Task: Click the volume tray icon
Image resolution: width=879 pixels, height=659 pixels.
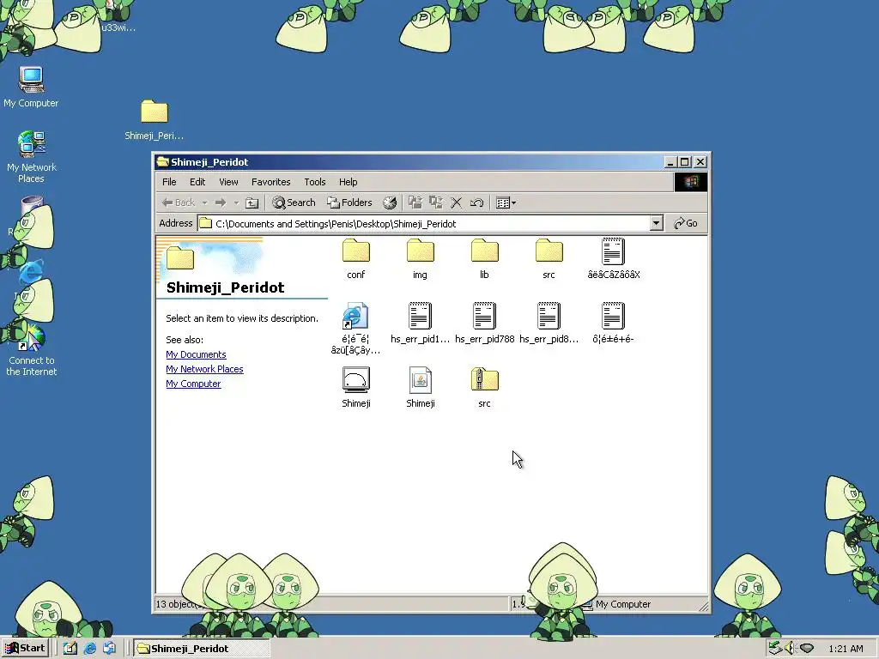Action: tap(790, 649)
